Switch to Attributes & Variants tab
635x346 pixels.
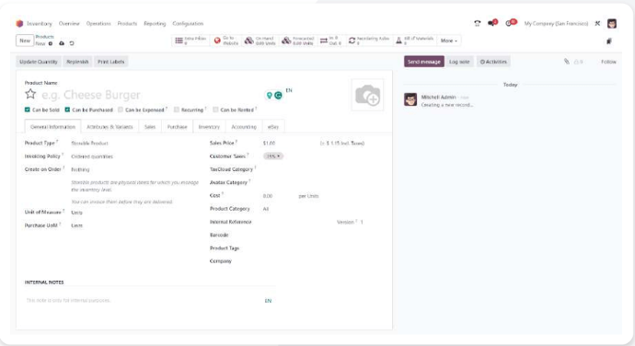110,127
